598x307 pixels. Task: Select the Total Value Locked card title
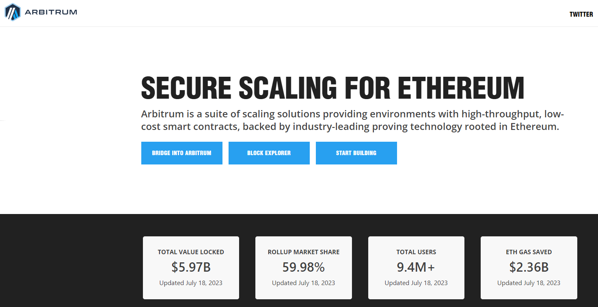(x=191, y=252)
